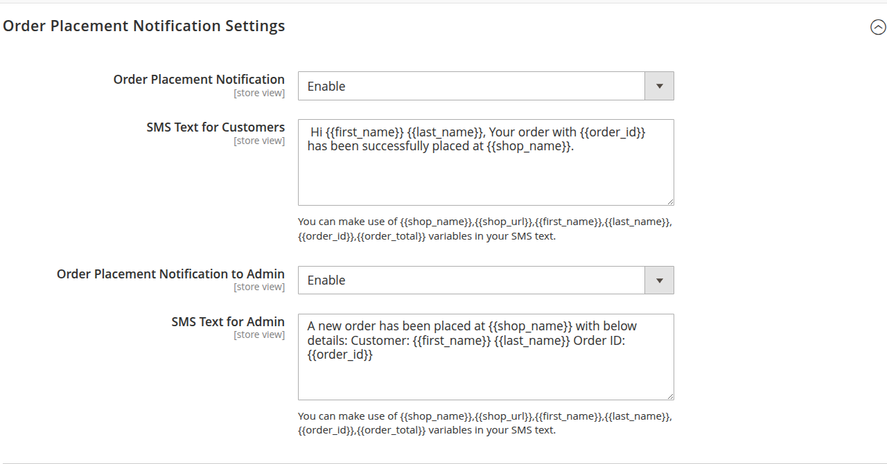Image resolution: width=887 pixels, height=464 pixels.
Task: Click store view scope under Order Placement Notification
Action: (259, 93)
